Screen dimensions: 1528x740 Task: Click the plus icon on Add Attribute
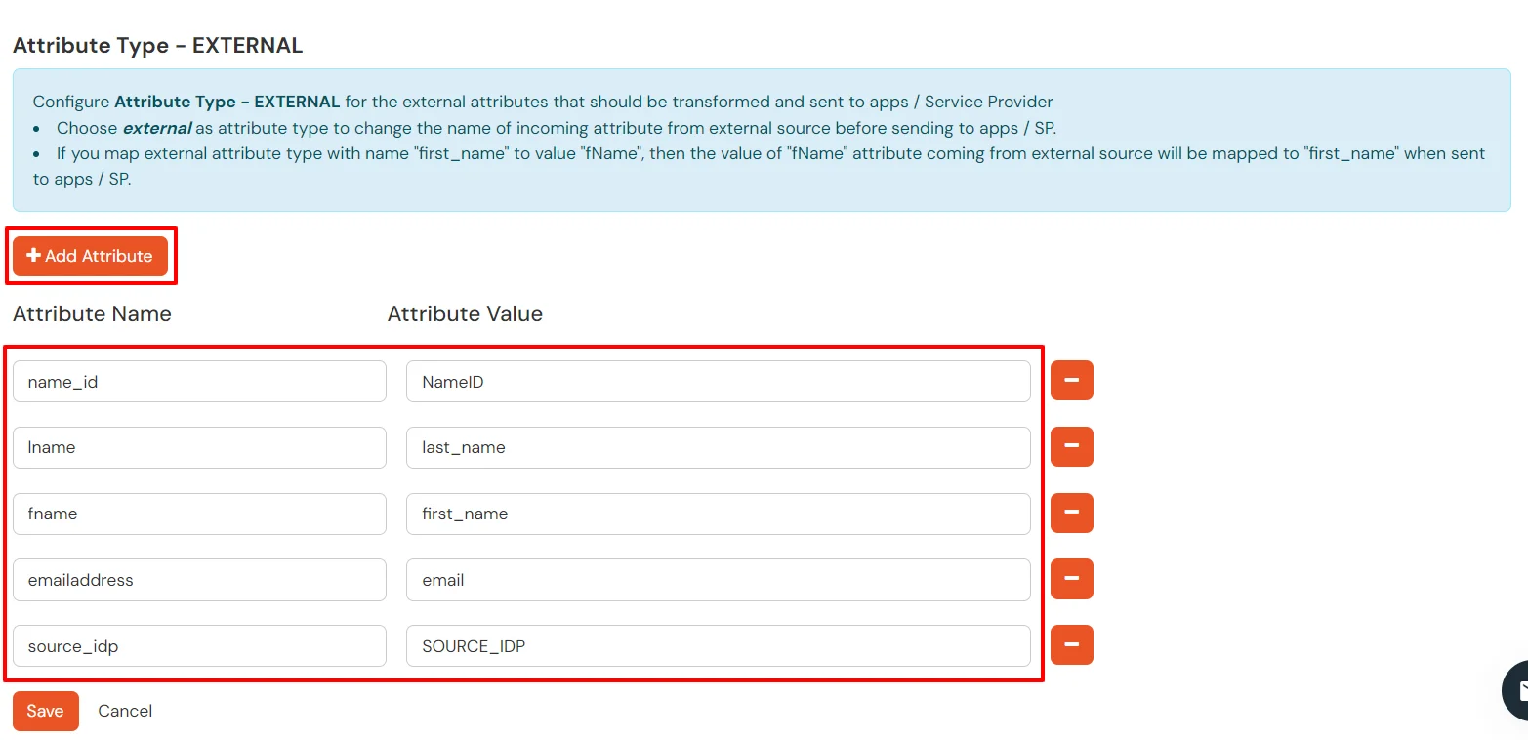pyautogui.click(x=35, y=256)
